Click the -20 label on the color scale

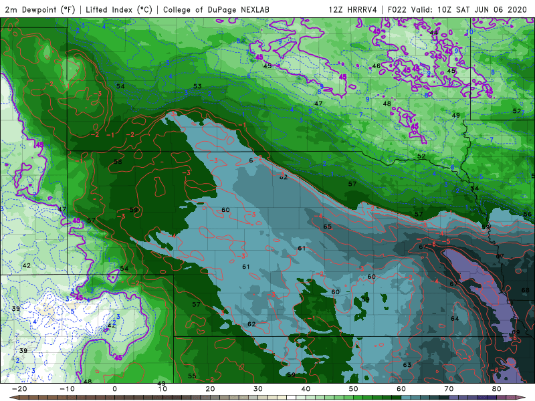point(19,389)
